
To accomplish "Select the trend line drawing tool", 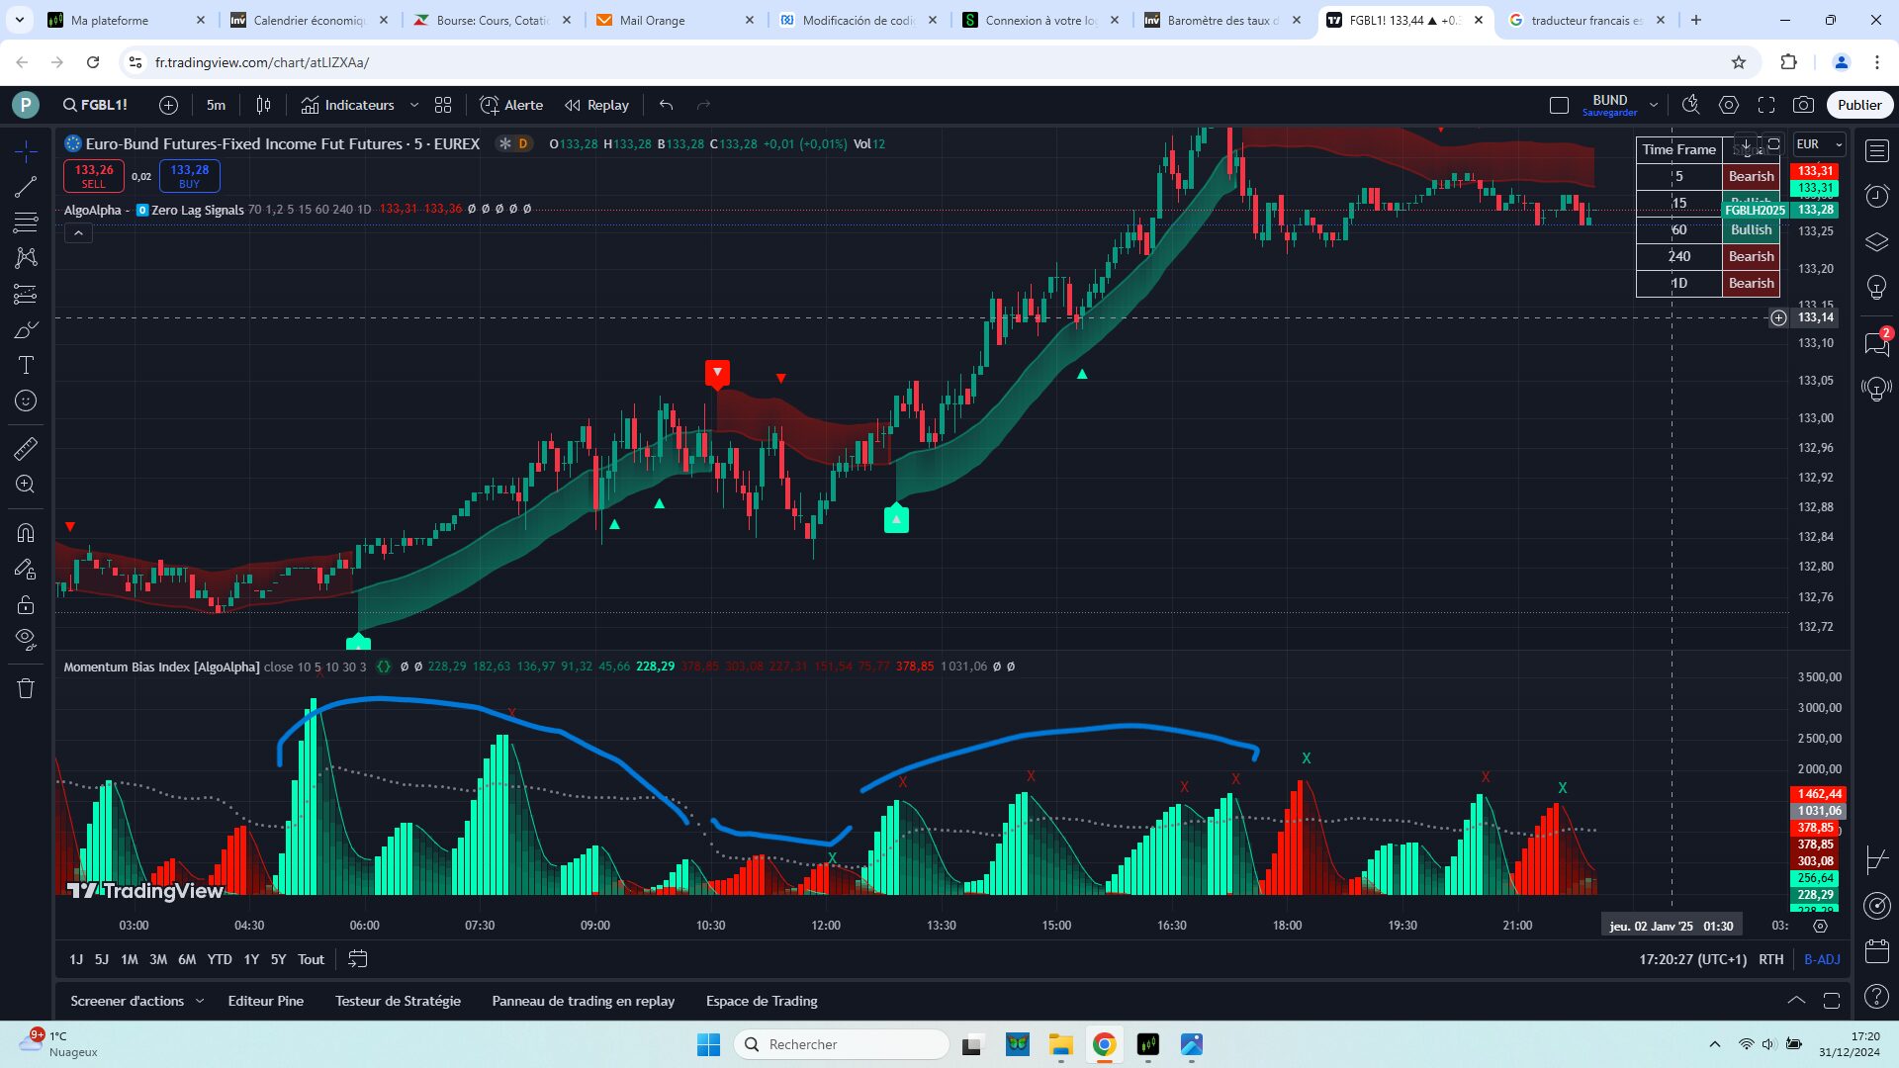I will point(26,186).
